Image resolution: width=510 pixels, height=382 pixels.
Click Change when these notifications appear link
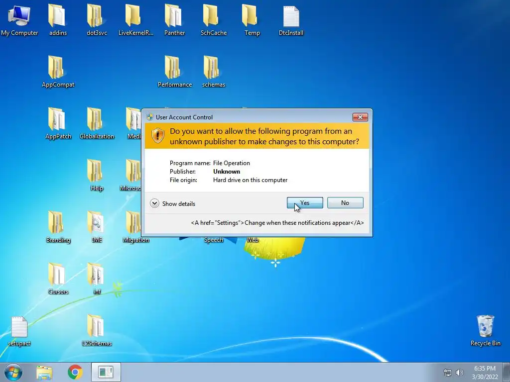(277, 223)
